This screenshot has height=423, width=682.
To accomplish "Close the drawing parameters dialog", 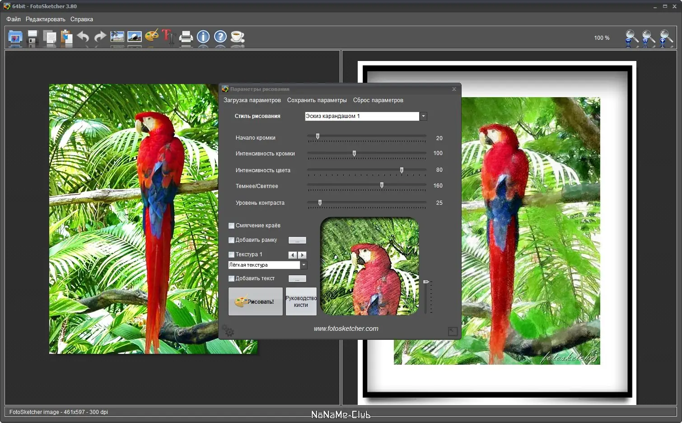I will 454,89.
